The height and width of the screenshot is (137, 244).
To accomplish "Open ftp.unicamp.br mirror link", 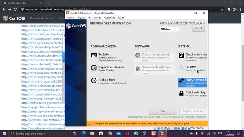I will pos(42,47).
